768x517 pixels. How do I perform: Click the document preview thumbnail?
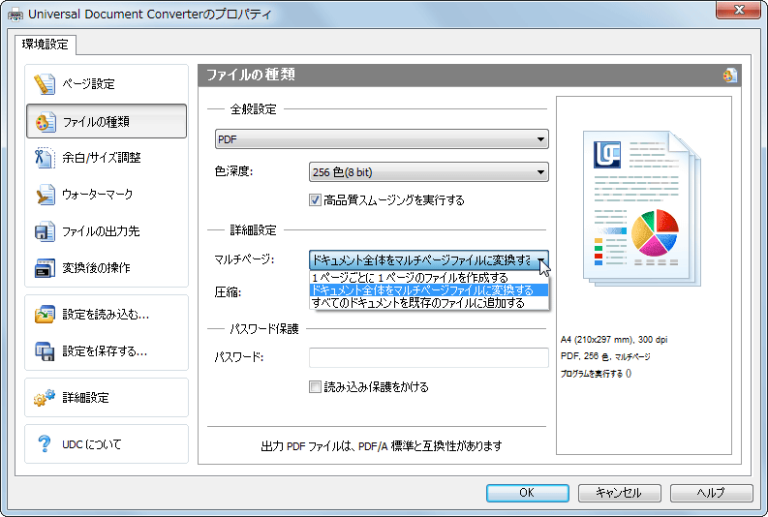point(642,208)
